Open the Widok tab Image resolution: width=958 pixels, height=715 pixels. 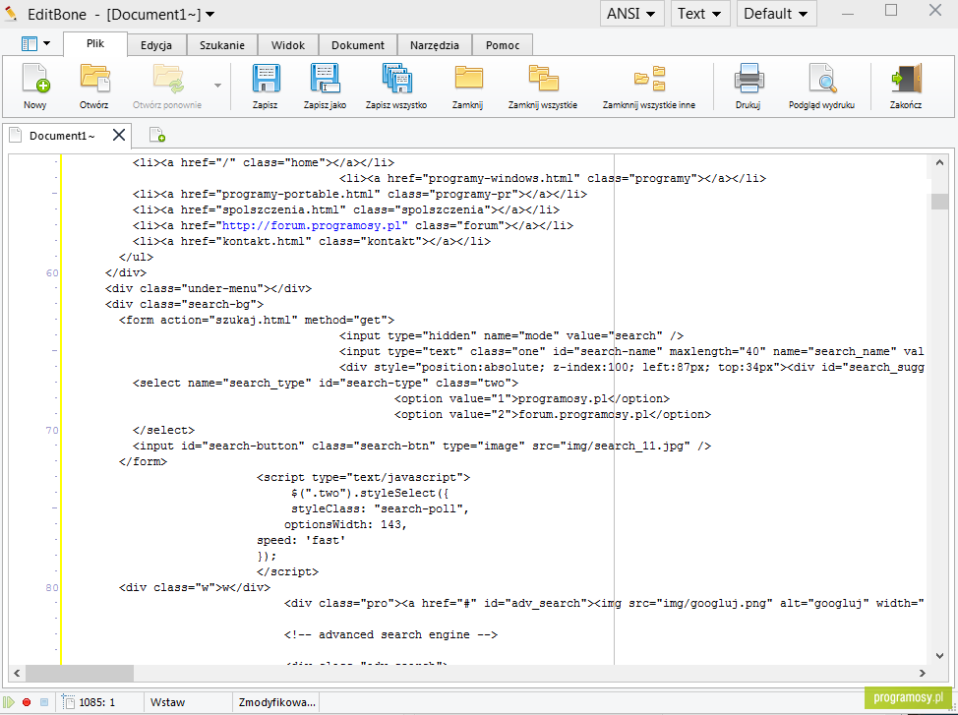click(x=288, y=45)
